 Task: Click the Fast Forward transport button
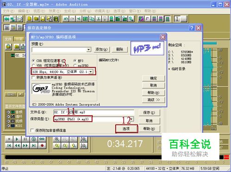25,145
